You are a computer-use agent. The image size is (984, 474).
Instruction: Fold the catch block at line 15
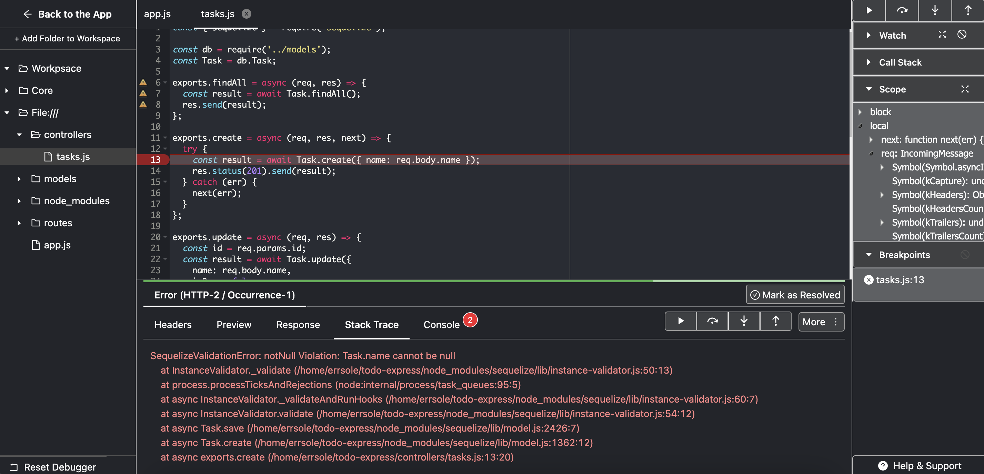coord(165,182)
